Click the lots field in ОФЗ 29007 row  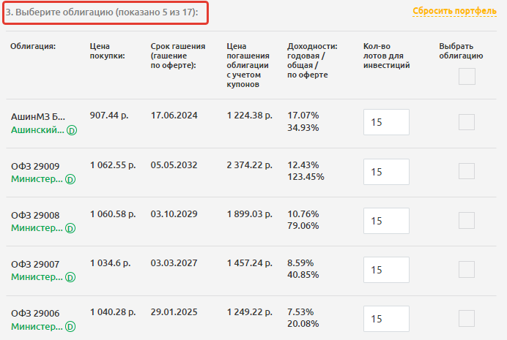pos(386,270)
